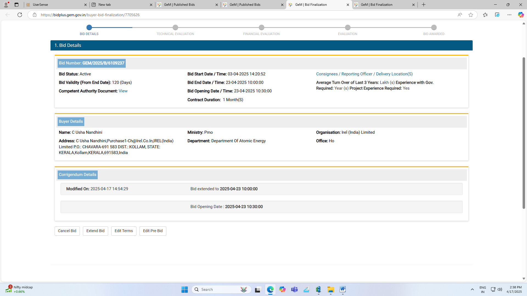The height and width of the screenshot is (296, 527).
Task: Switch to first GeM Published Bids tab
Action: pos(188,5)
